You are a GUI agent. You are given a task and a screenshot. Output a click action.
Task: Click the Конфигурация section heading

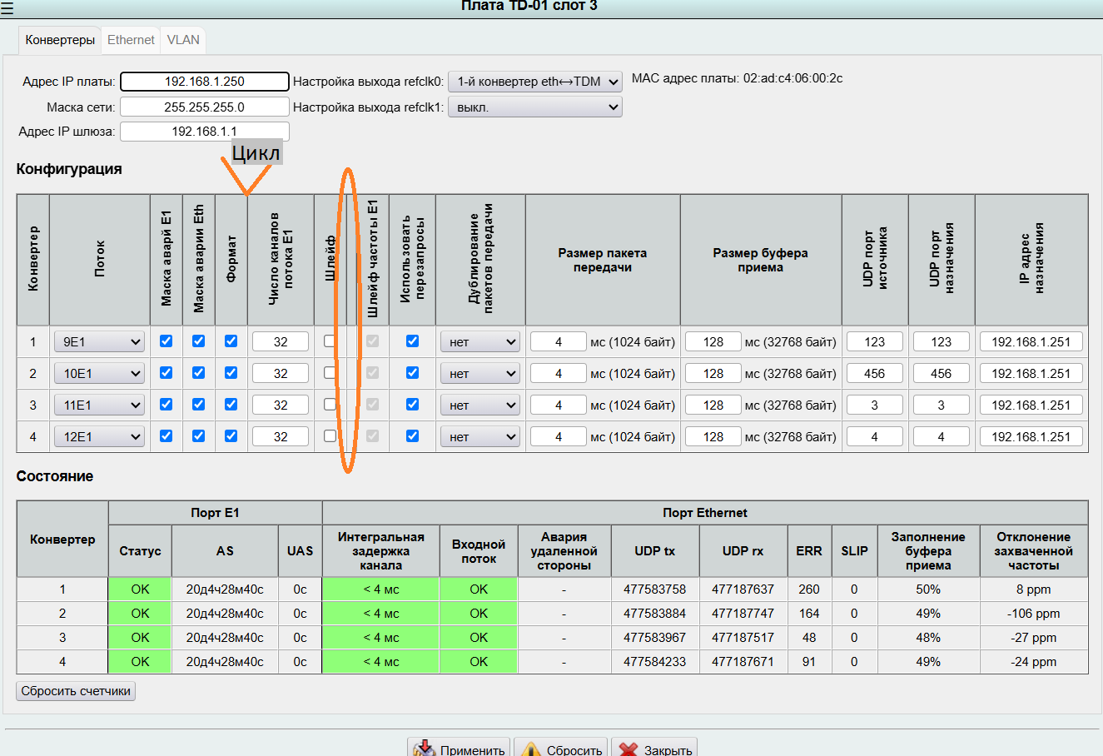pos(69,169)
